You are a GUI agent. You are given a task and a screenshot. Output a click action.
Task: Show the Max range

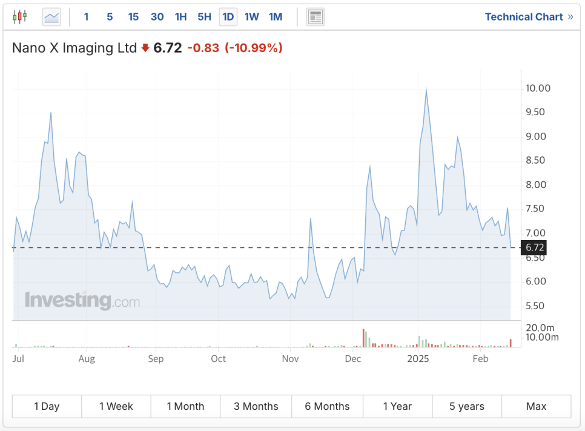[x=536, y=406]
